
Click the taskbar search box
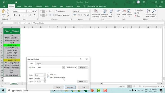coord(28,90)
